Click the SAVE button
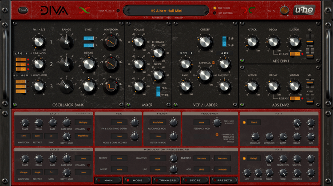Screen dimensions: 333x186 [24, 10]
